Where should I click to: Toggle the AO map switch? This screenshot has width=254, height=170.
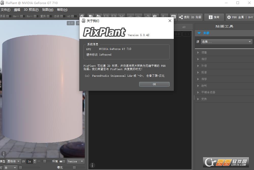click(x=74, y=16)
